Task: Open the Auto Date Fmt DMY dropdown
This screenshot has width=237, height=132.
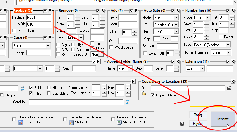Action: [x=166, y=32]
